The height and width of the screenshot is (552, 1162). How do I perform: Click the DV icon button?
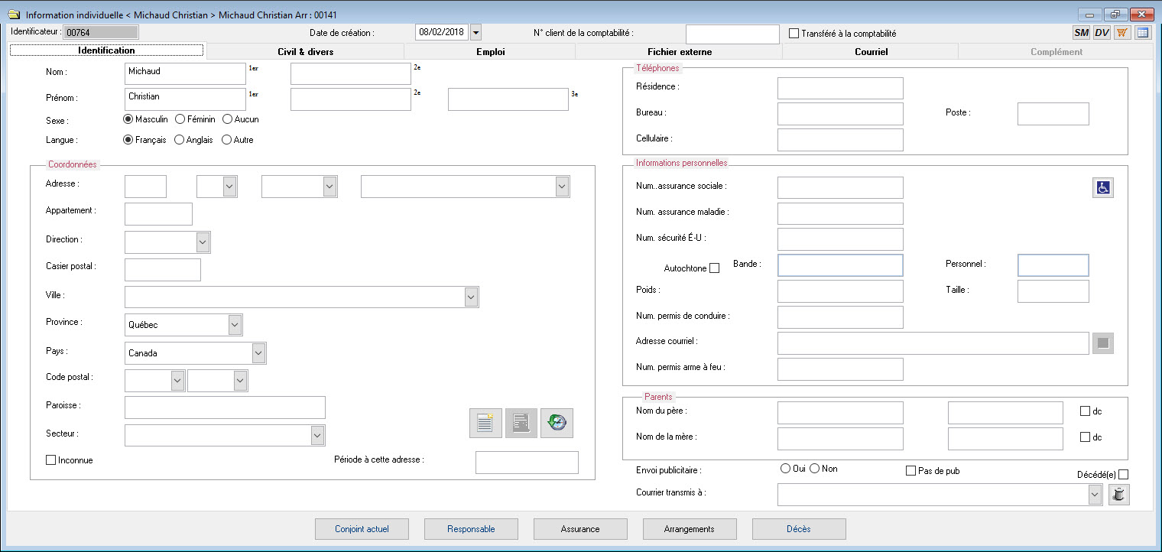point(1102,33)
